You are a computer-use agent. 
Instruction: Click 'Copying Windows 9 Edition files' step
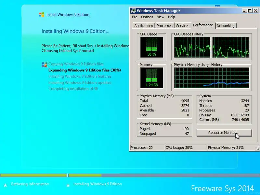pyautogui.click(x=76, y=64)
